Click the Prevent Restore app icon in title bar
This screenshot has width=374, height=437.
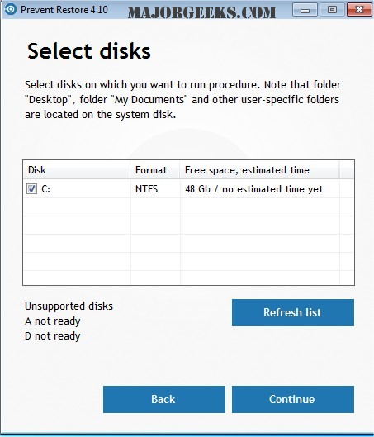10,9
